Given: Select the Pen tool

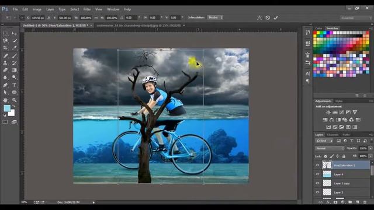Looking at the screenshot, I should click(5, 85).
